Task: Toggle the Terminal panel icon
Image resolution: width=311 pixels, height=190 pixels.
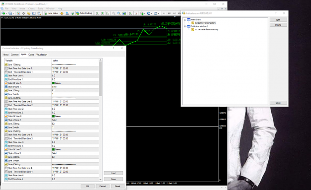Action: [34, 13]
